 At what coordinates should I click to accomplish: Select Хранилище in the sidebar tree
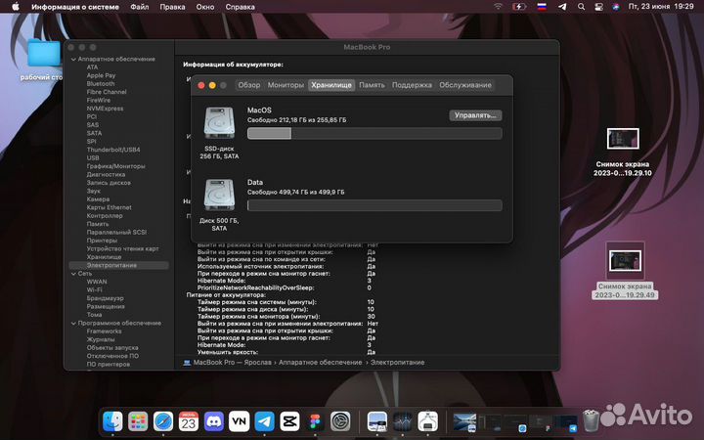point(104,257)
